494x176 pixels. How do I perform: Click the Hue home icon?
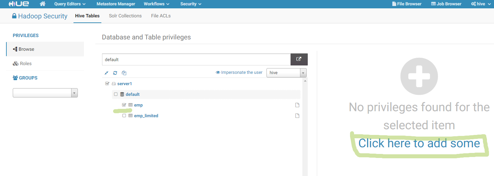point(43,4)
